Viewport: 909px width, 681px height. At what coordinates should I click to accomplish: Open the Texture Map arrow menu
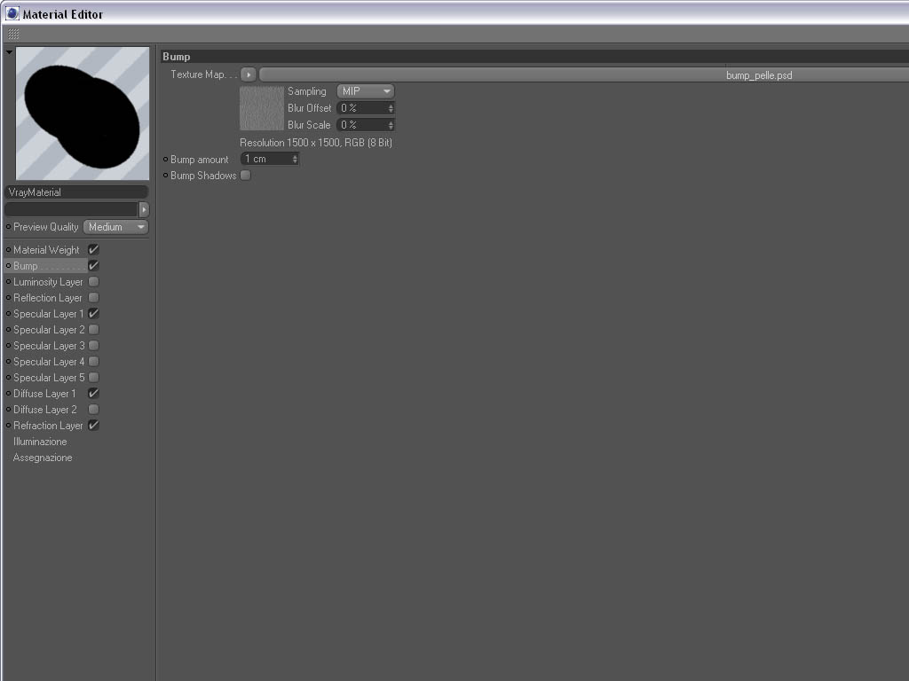[x=249, y=74]
